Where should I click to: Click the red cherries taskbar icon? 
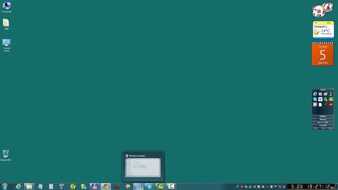pos(117,186)
